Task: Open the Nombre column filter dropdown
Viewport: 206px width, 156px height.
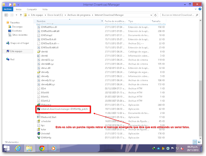Action: [102, 21]
